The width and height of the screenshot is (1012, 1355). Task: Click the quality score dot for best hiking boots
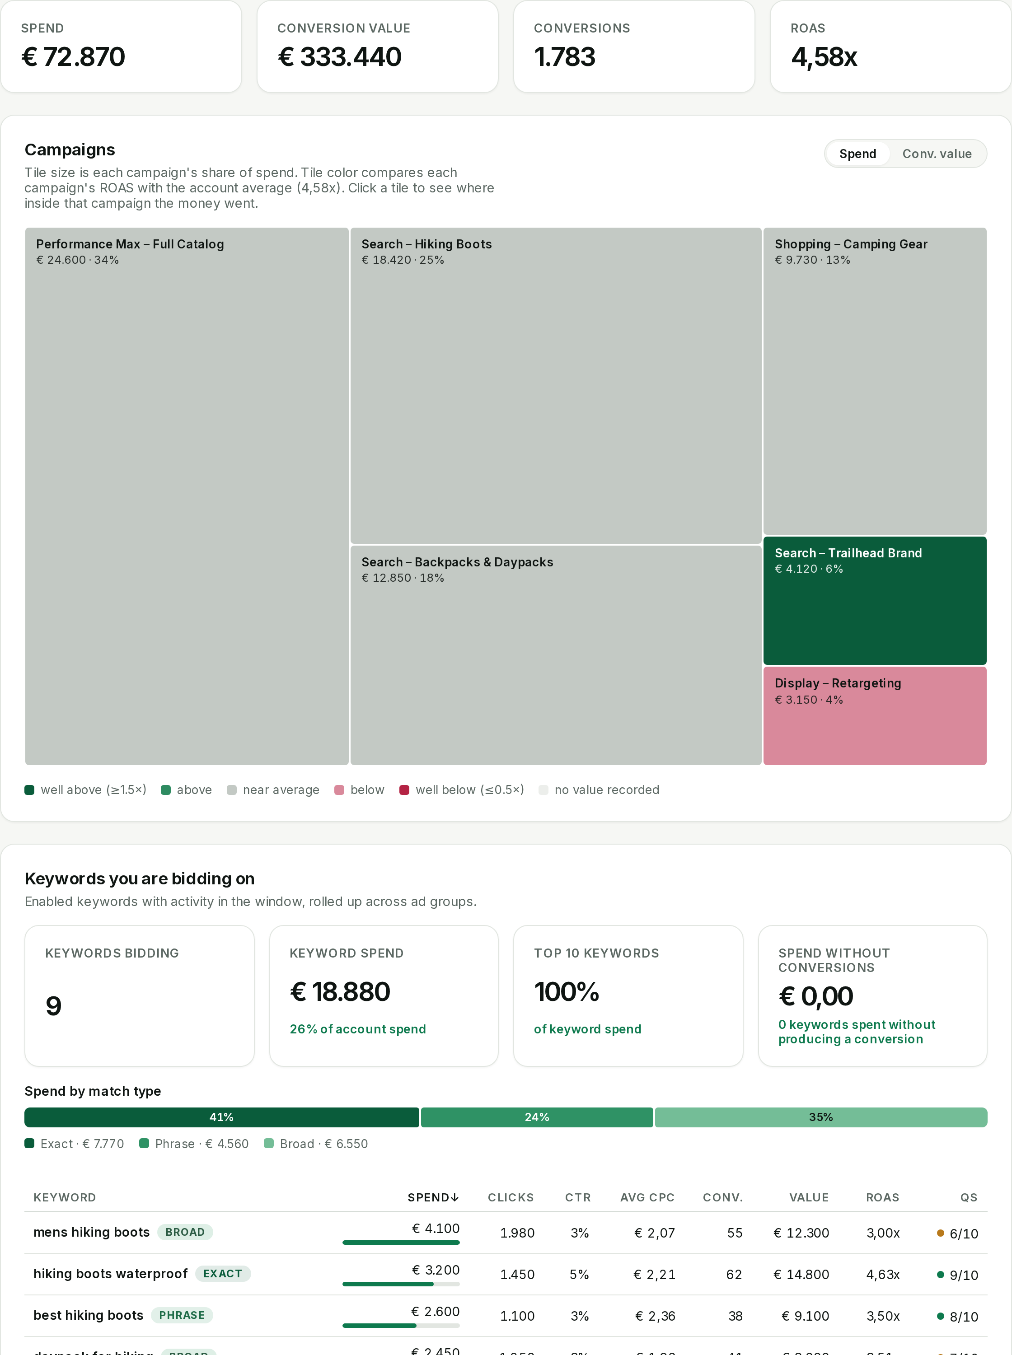pyautogui.click(x=940, y=1316)
